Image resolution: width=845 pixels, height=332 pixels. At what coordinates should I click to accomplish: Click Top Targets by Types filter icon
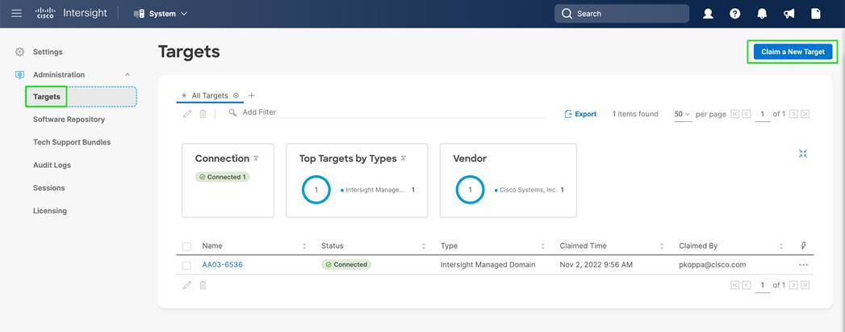click(x=403, y=158)
